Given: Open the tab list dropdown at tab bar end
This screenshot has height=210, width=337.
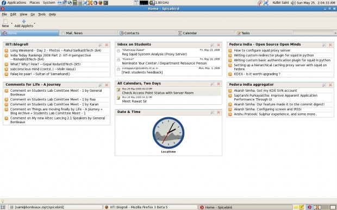Looking at the screenshot, I should tap(335, 33).
